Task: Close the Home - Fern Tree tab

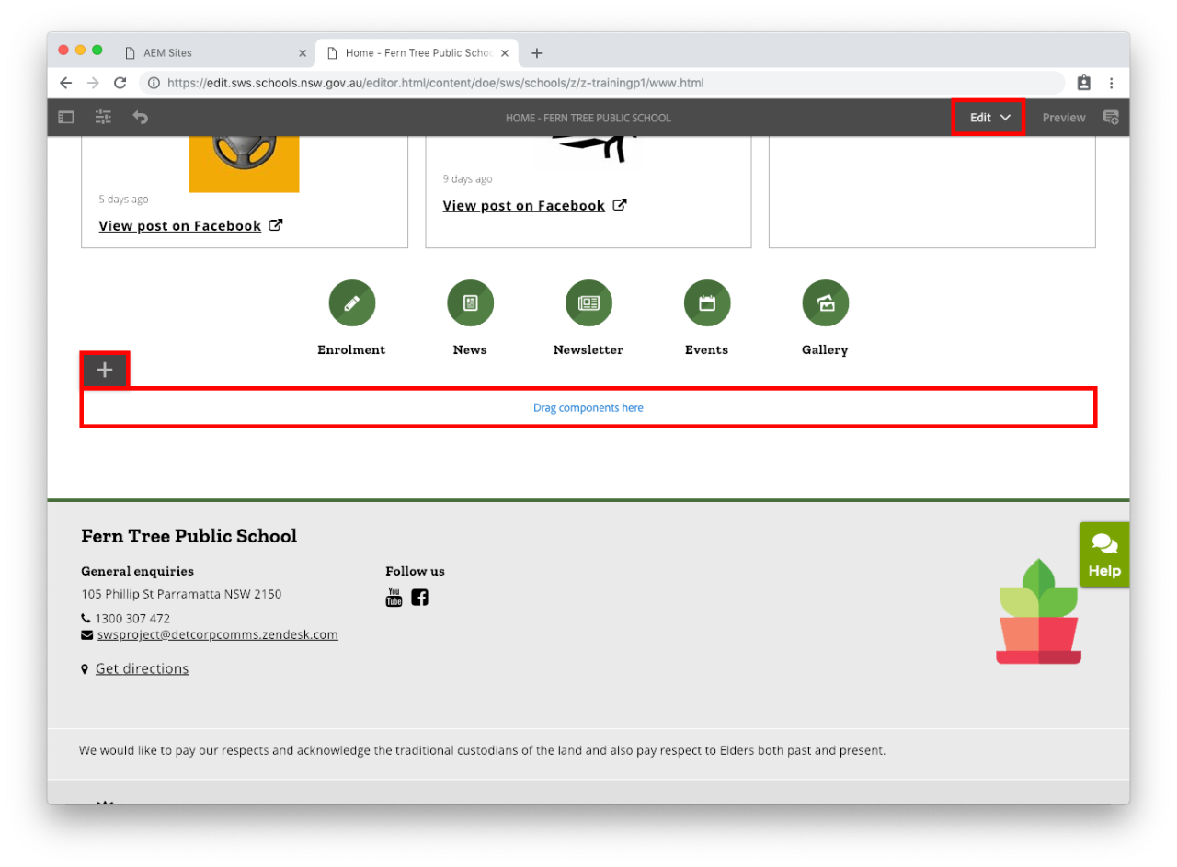Action: pyautogui.click(x=505, y=53)
